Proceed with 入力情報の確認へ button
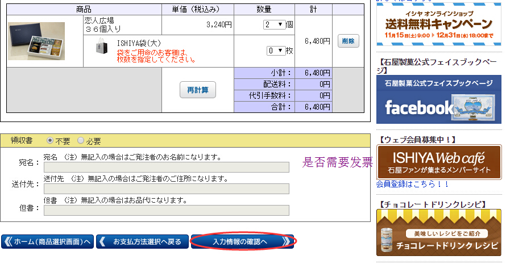The width and height of the screenshot is (506, 264). pos(243,242)
